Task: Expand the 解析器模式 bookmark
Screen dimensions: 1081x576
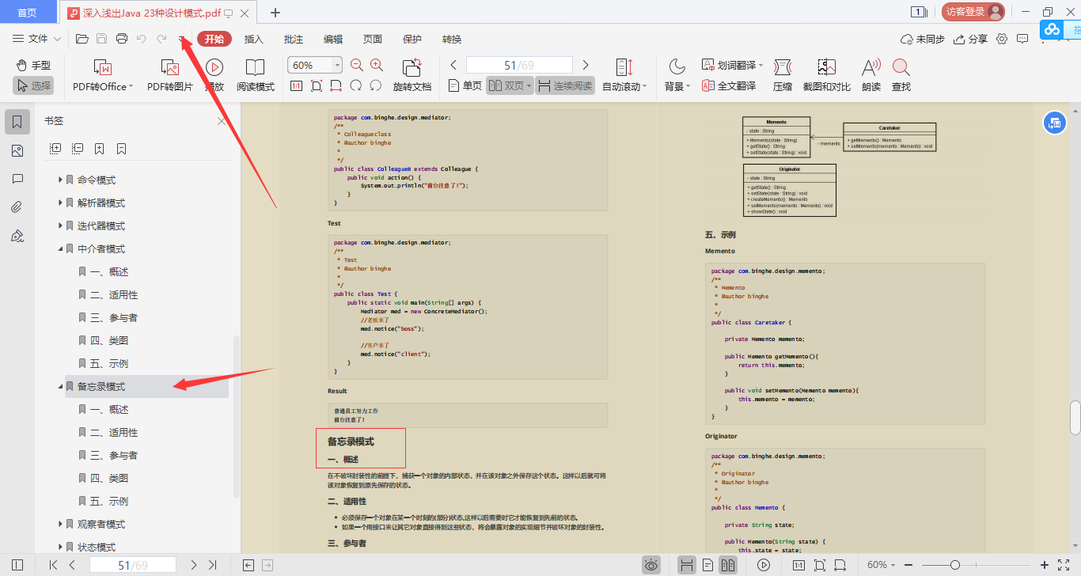Action: [60, 203]
